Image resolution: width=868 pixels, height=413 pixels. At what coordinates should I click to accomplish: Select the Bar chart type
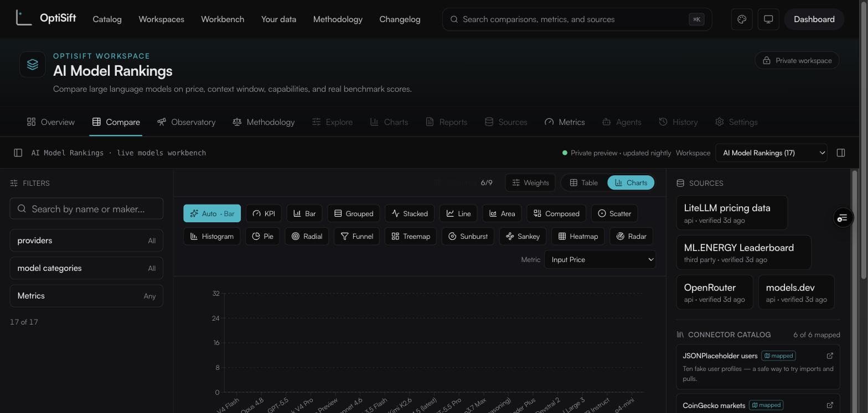(x=304, y=213)
